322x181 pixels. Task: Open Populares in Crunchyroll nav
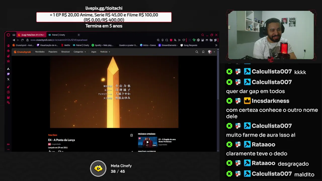53,52
